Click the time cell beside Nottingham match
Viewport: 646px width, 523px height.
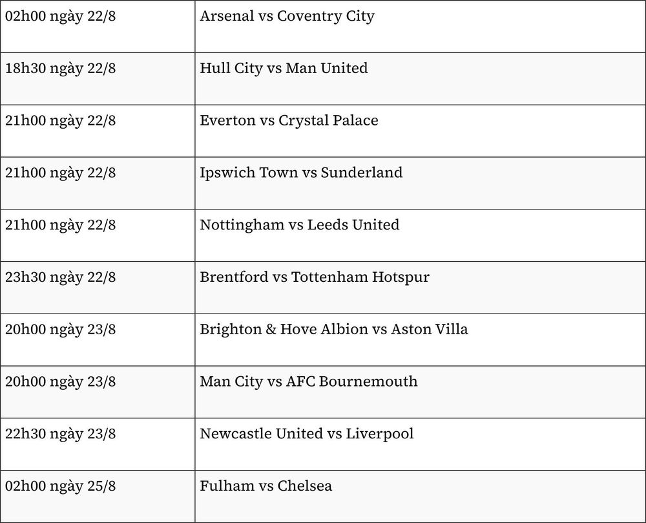(98, 235)
